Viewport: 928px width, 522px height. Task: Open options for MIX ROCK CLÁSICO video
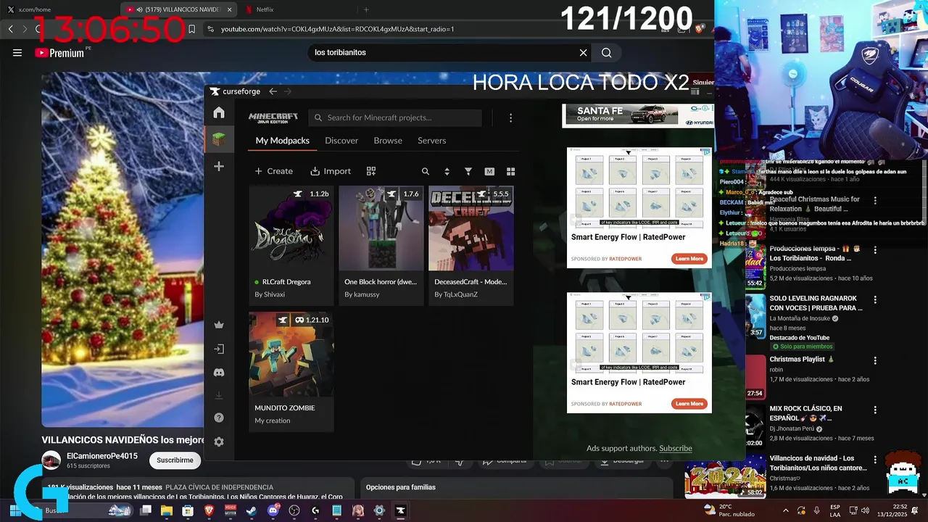(x=875, y=410)
